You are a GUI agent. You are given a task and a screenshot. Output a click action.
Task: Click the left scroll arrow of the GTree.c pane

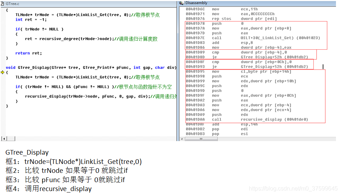4,139
